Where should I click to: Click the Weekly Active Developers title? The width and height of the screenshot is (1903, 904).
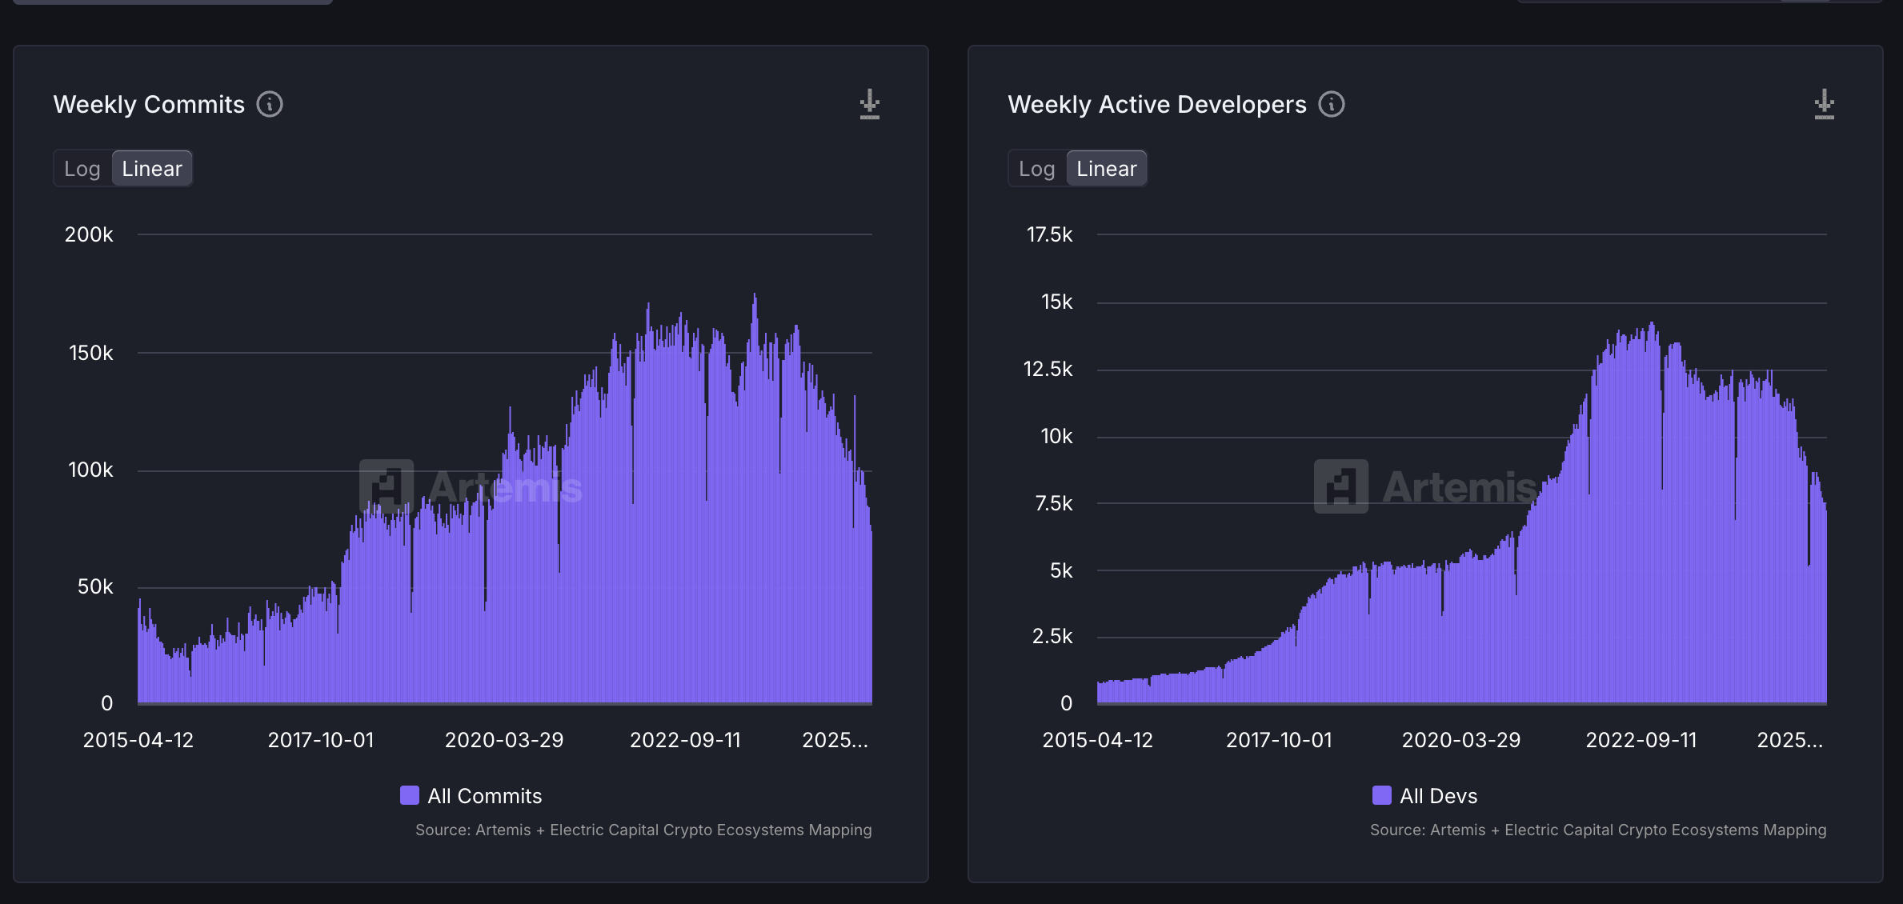(1157, 104)
